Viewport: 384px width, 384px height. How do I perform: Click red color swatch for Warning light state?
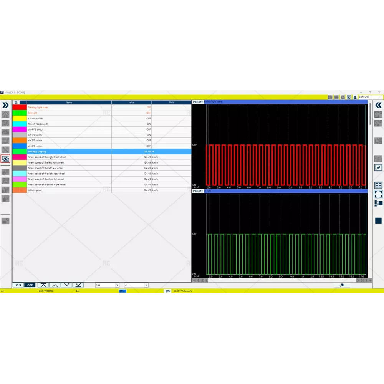20,108
